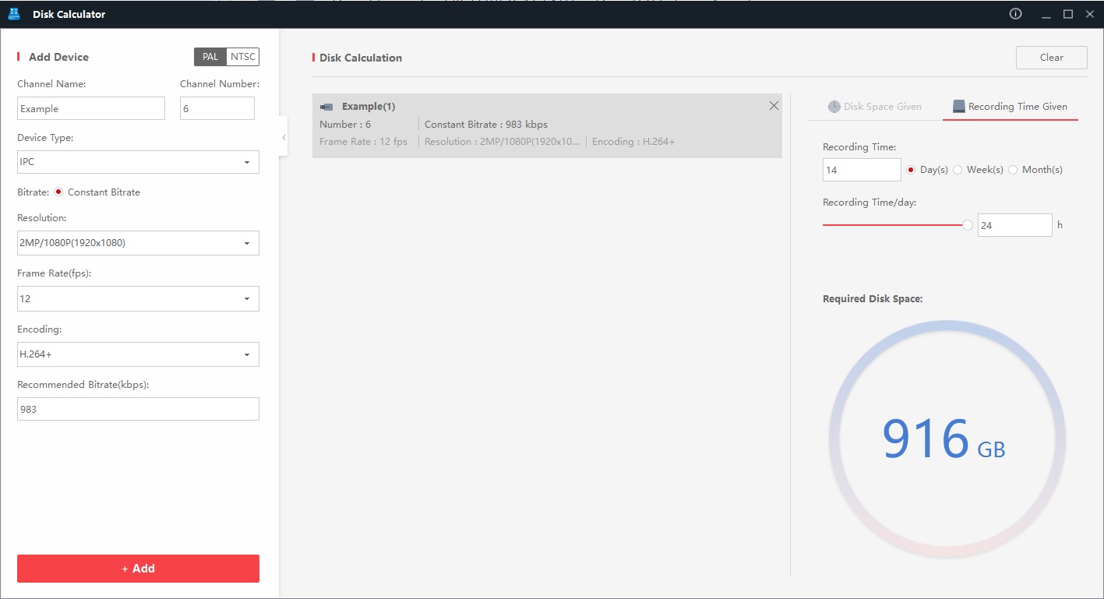Open the Device Type dropdown
1104x599 pixels.
[138, 162]
